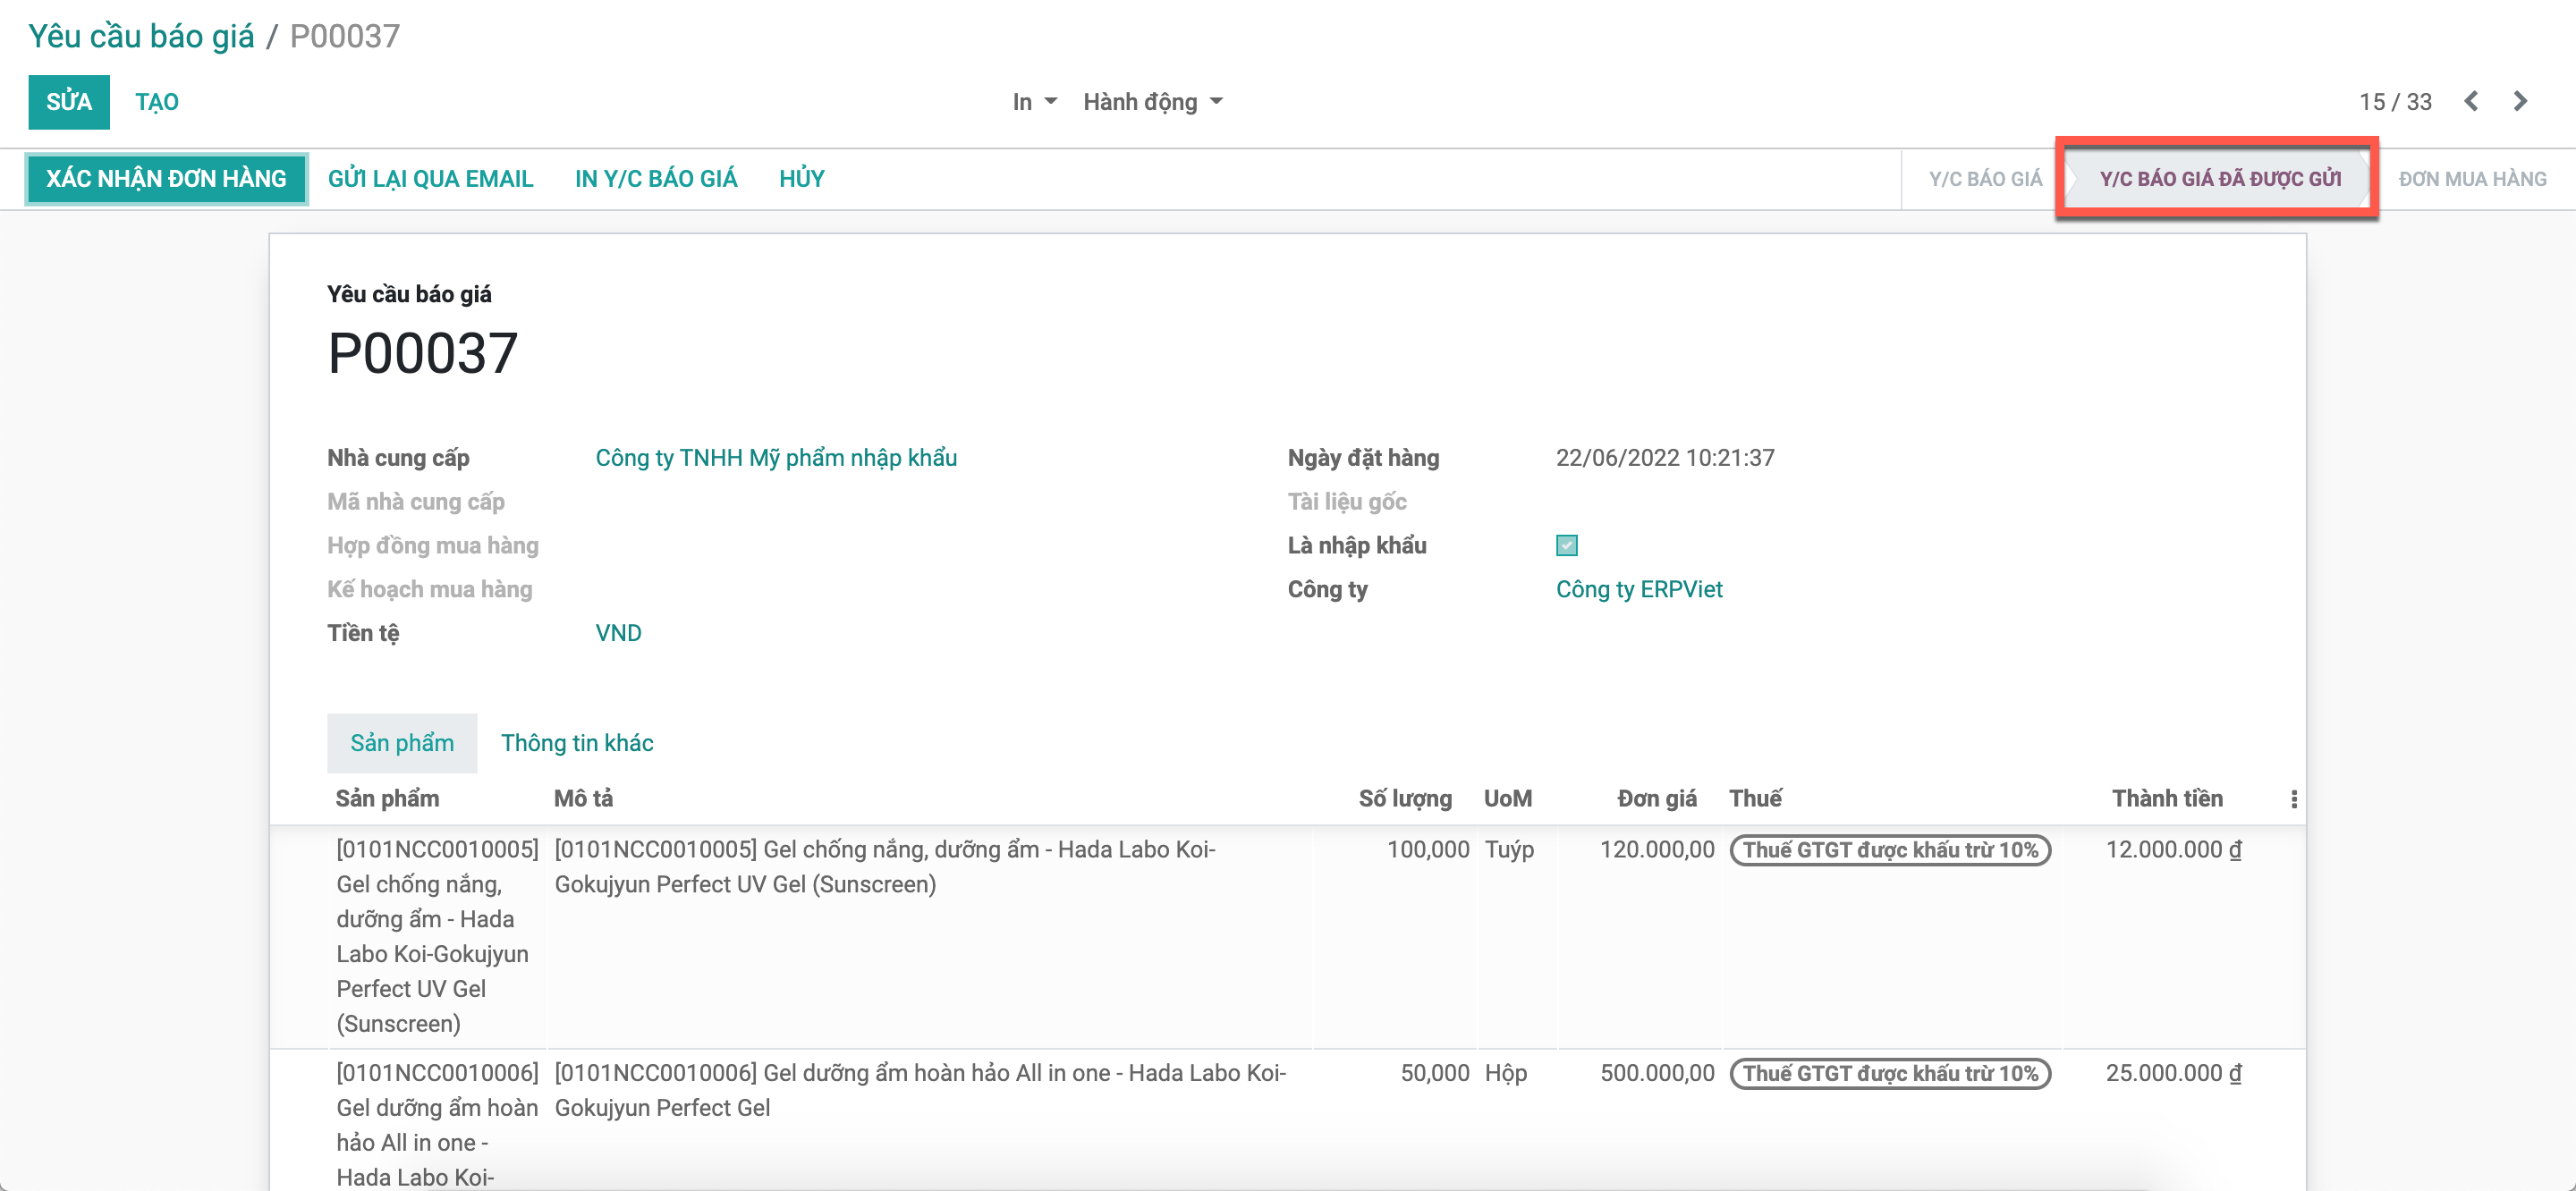Click the unit price 120.000,00
The width and height of the screenshot is (2576, 1191).
1656,850
